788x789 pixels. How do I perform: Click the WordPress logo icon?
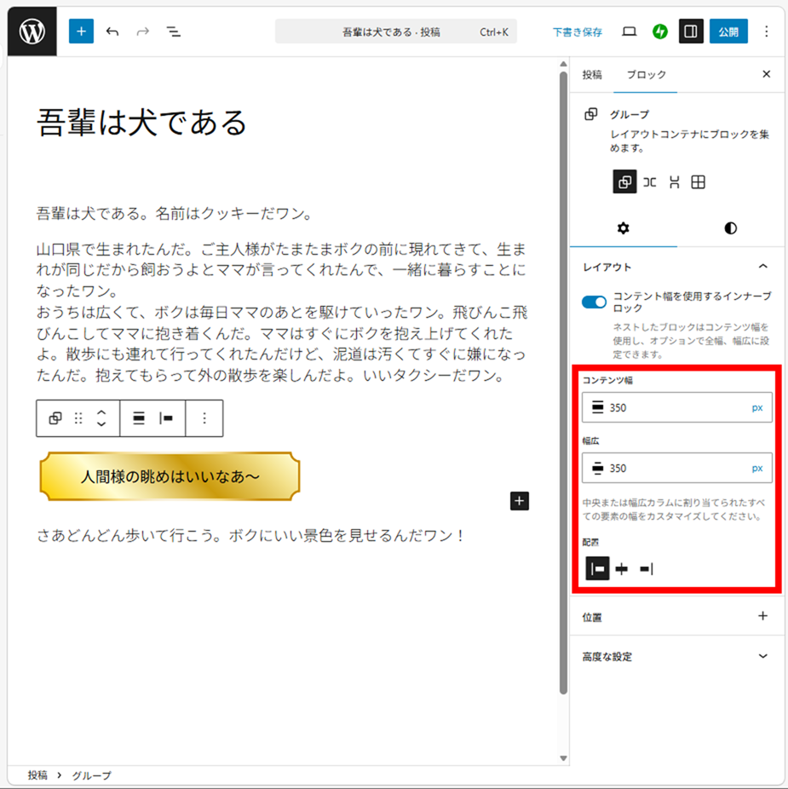[32, 32]
